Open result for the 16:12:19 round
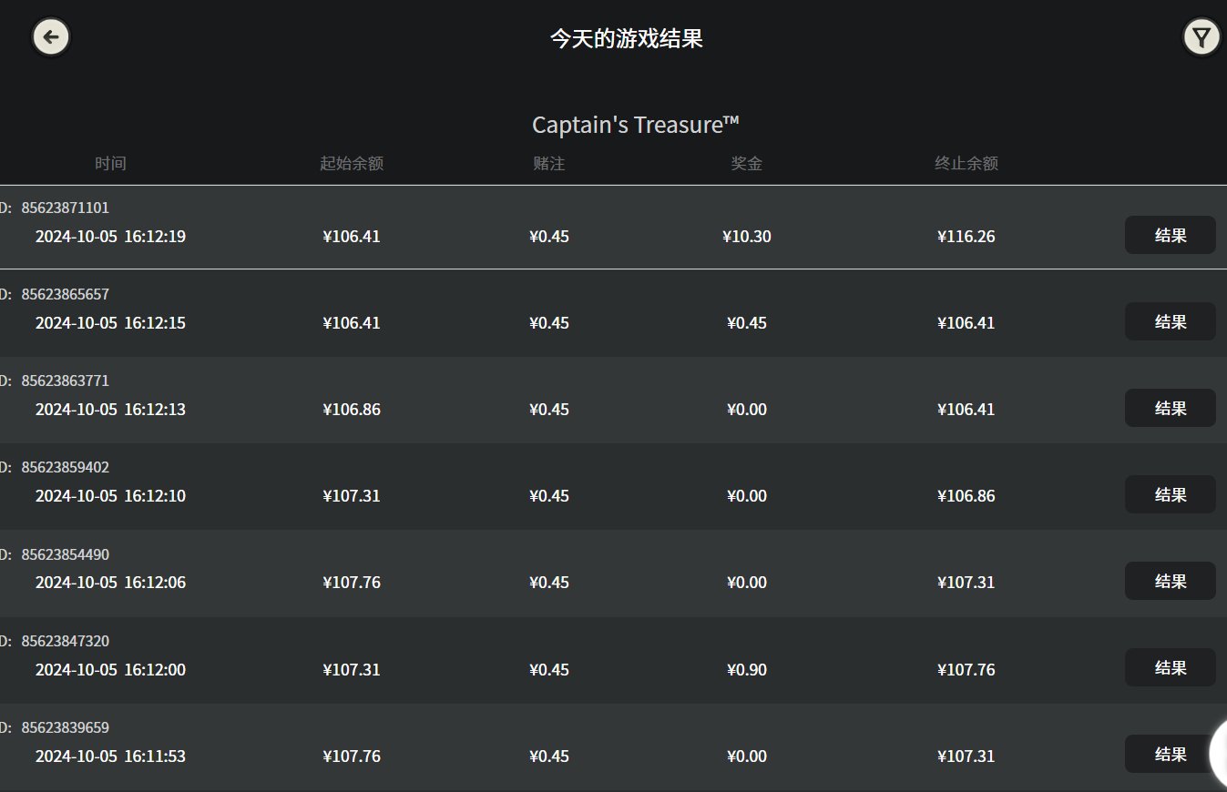 1170,235
